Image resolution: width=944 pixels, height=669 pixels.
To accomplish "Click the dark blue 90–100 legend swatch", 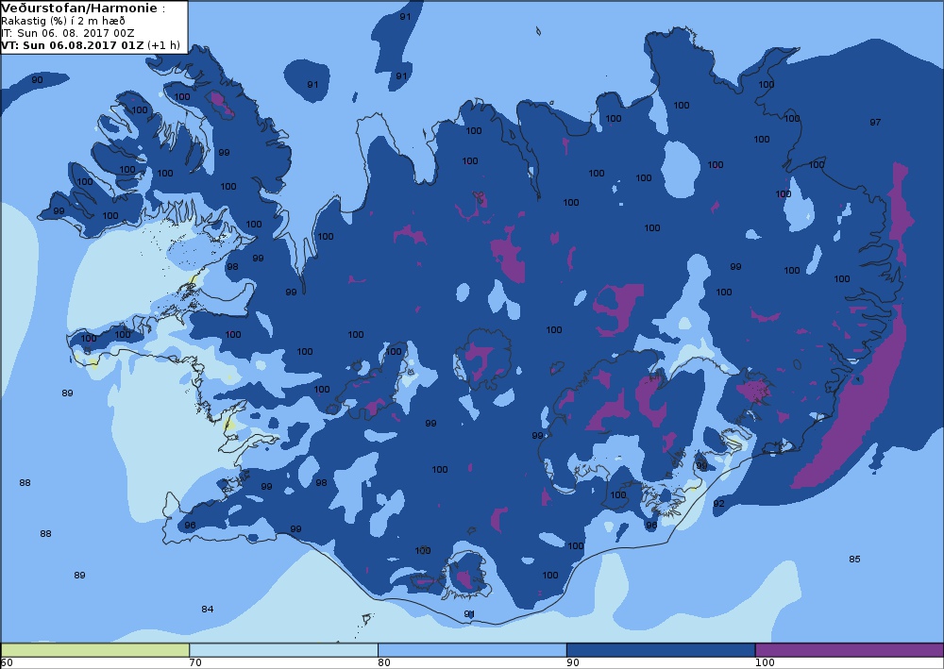I will coord(661,650).
